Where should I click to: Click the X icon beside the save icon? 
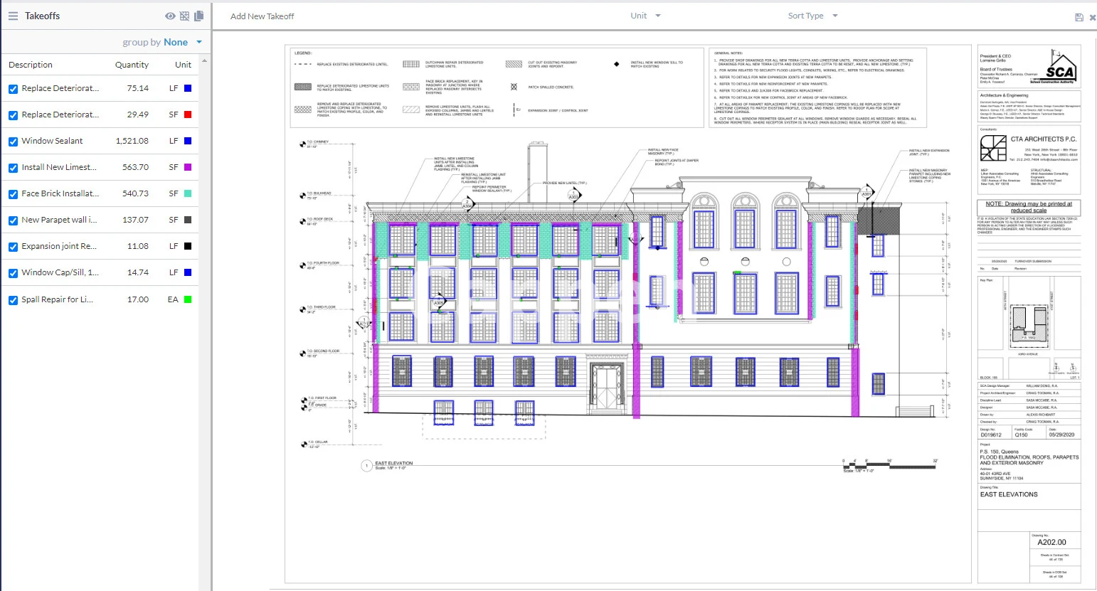pyautogui.click(x=1093, y=17)
